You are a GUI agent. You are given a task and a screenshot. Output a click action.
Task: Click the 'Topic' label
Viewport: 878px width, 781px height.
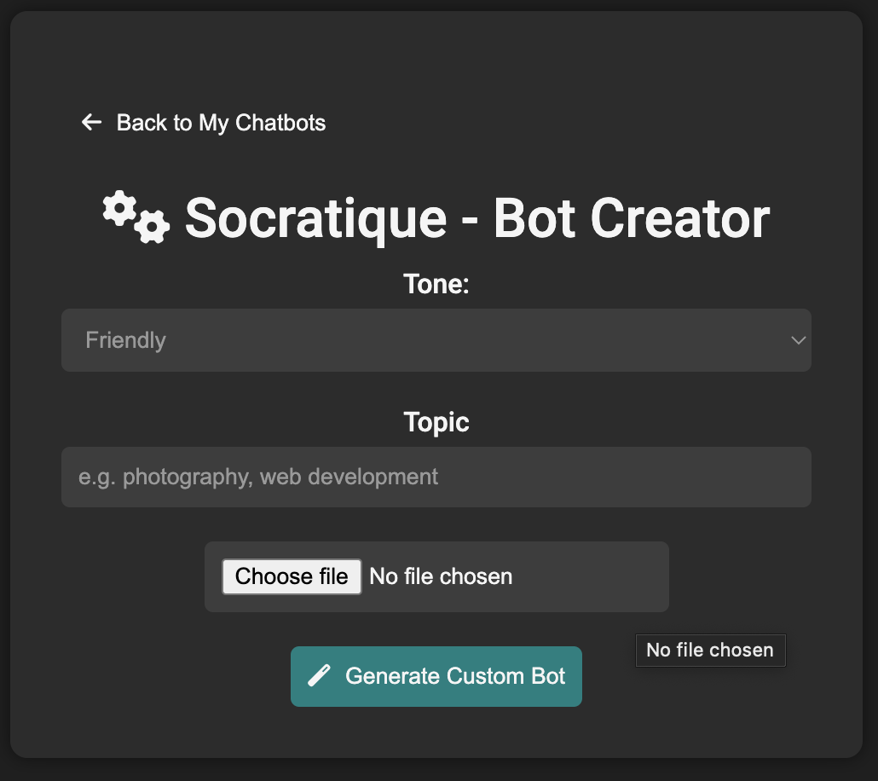point(436,422)
